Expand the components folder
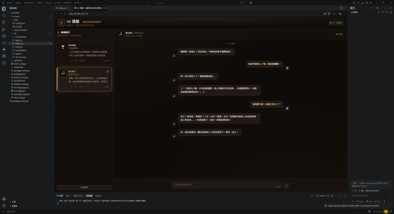This screenshot has height=214, width=394. pos(21,36)
